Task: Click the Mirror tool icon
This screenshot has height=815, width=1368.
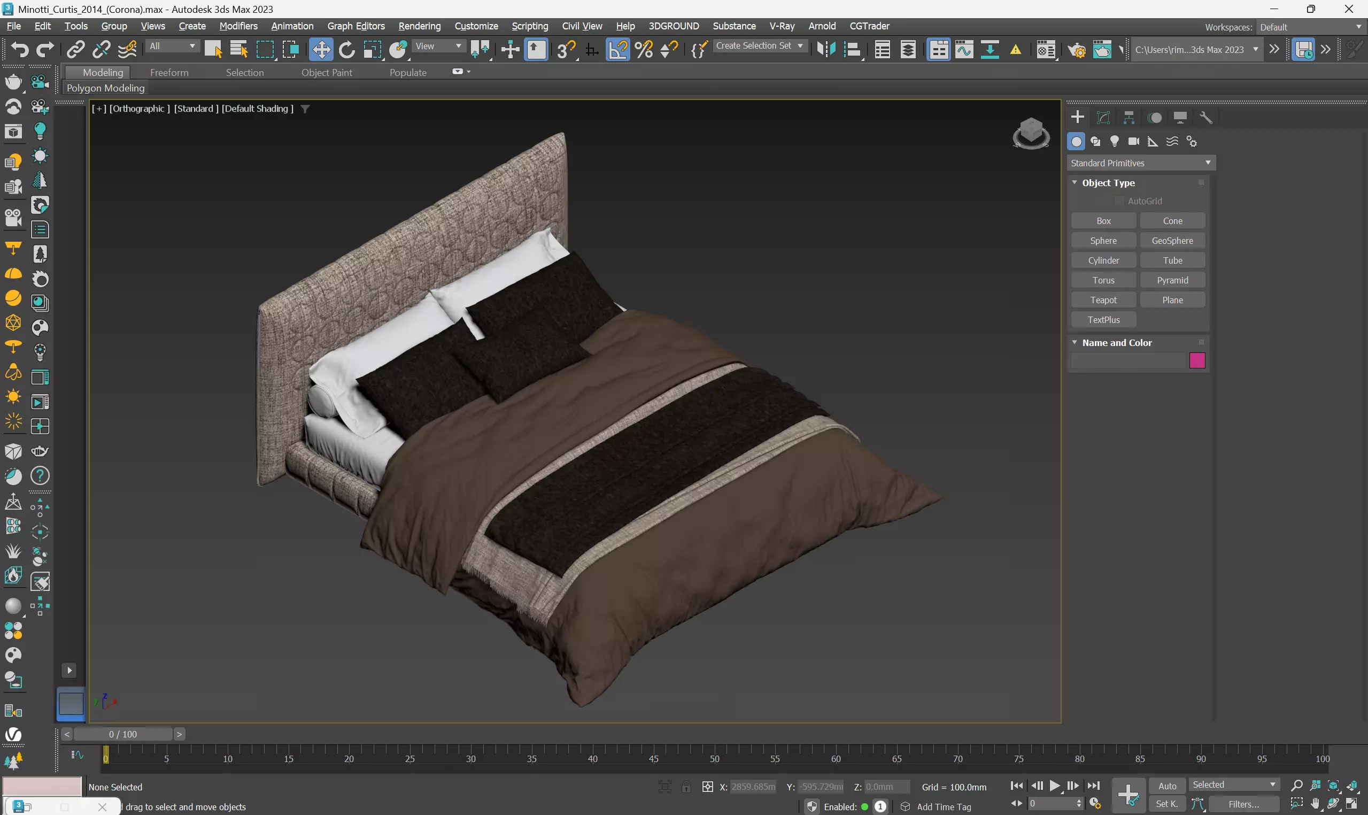Action: 825,49
